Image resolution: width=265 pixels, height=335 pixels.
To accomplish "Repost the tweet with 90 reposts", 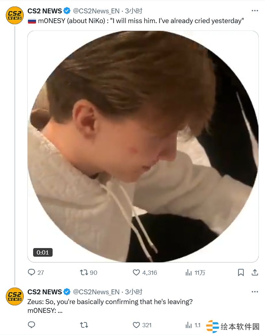I will point(84,272).
